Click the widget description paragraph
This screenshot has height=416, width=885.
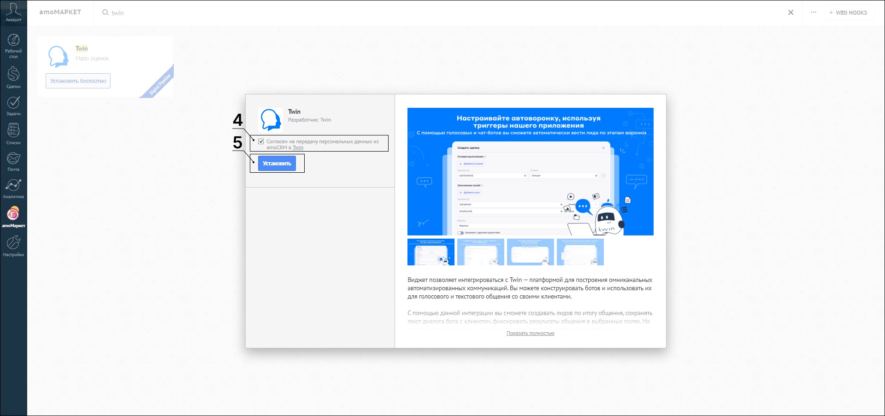pos(530,288)
